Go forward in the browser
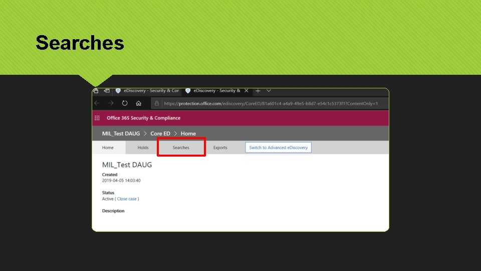Image resolution: width=481 pixels, height=271 pixels. [111, 103]
